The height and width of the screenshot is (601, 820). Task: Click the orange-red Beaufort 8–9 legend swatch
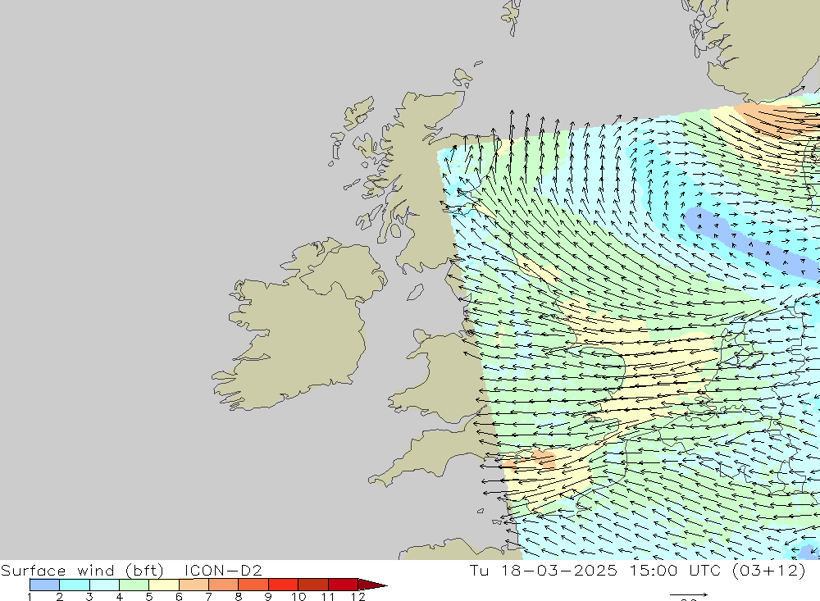point(253,585)
